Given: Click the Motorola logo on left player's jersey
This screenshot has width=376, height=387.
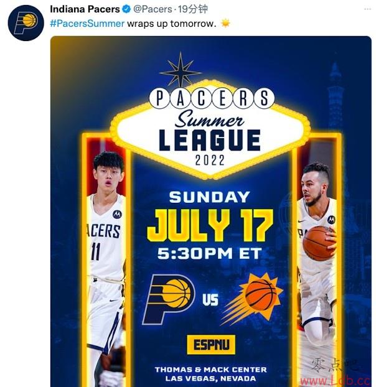Looking at the screenshot, I should coord(116,214).
